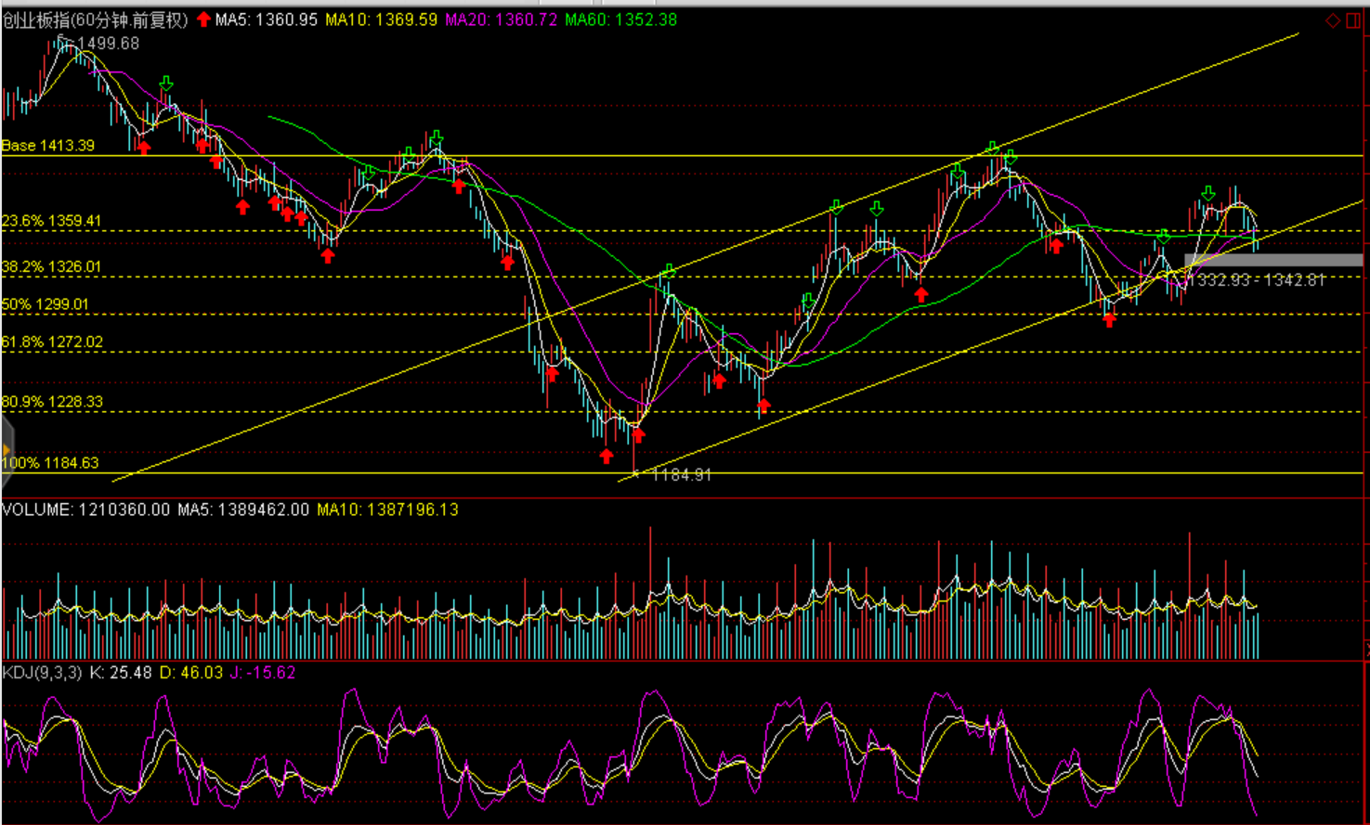
Task: Click the VOLUME indicator label
Action: pyautogui.click(x=85, y=509)
